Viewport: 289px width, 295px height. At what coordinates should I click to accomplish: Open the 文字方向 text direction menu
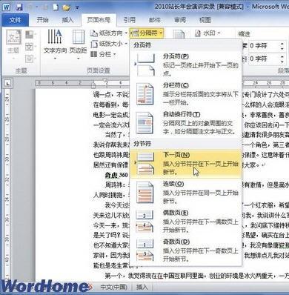(55, 44)
